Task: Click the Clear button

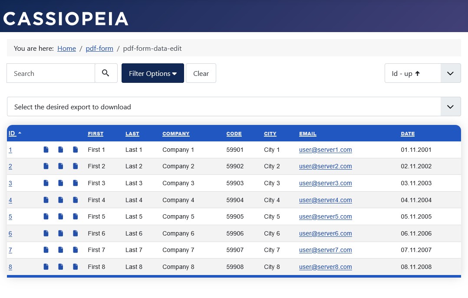Action: tap(201, 73)
